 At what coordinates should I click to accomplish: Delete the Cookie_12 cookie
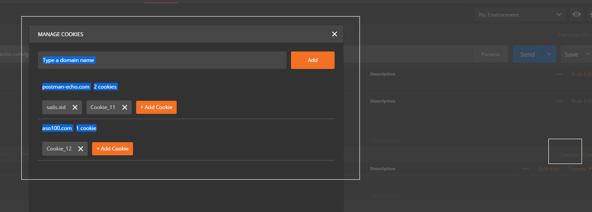pyautogui.click(x=81, y=149)
